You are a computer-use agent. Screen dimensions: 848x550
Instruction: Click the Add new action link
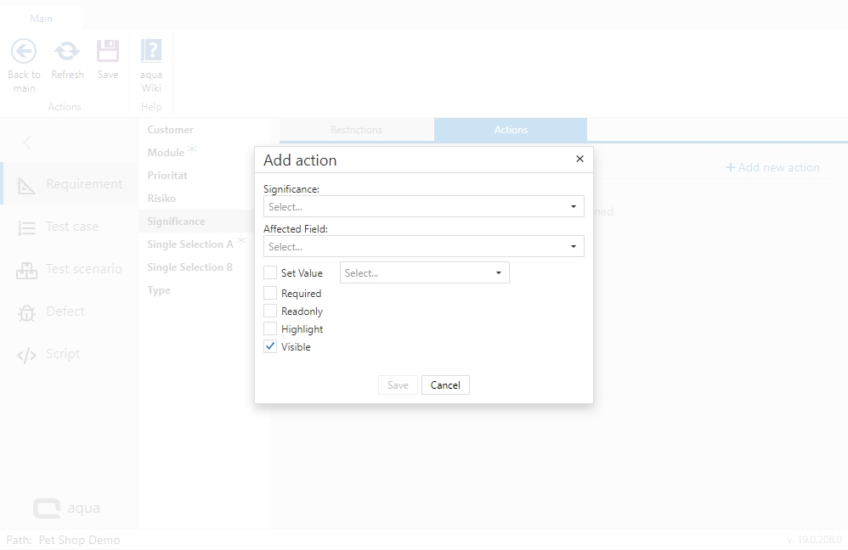(x=772, y=168)
